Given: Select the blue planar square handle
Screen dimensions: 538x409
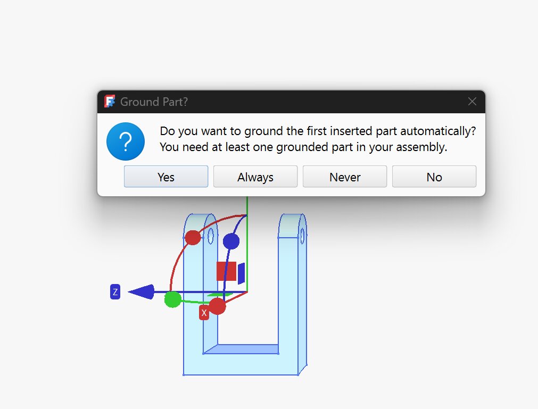Looking at the screenshot, I should point(241,273).
